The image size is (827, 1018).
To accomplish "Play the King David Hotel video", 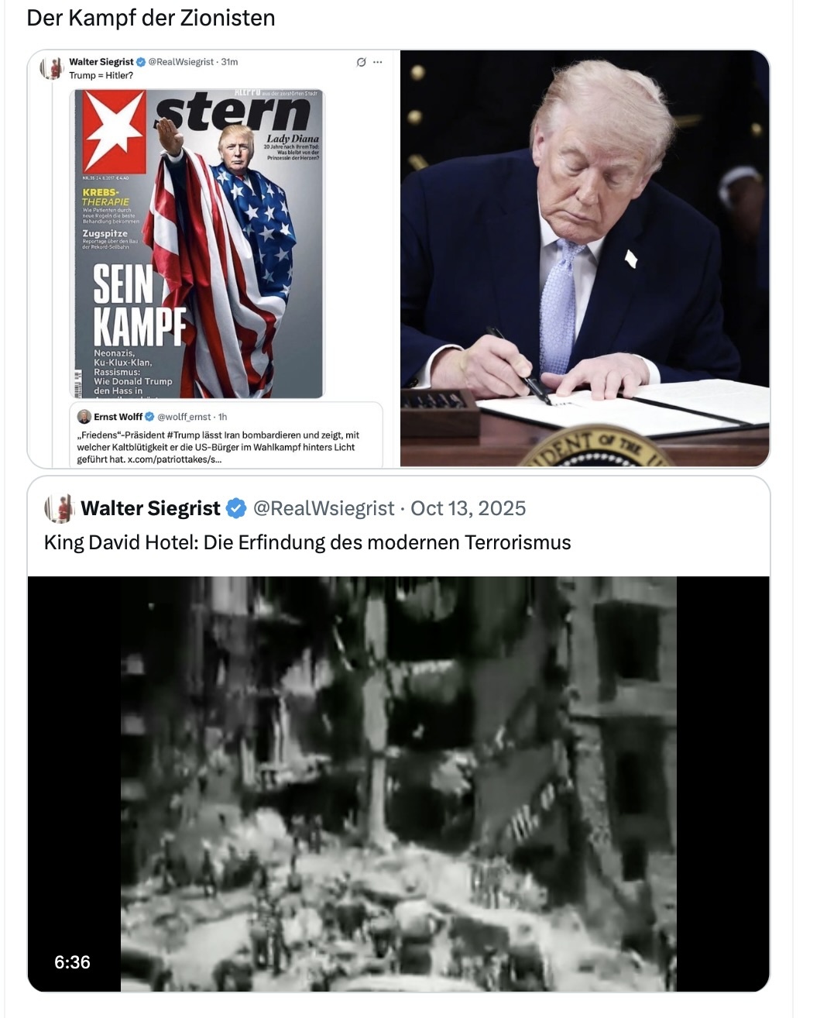I will (x=399, y=784).
